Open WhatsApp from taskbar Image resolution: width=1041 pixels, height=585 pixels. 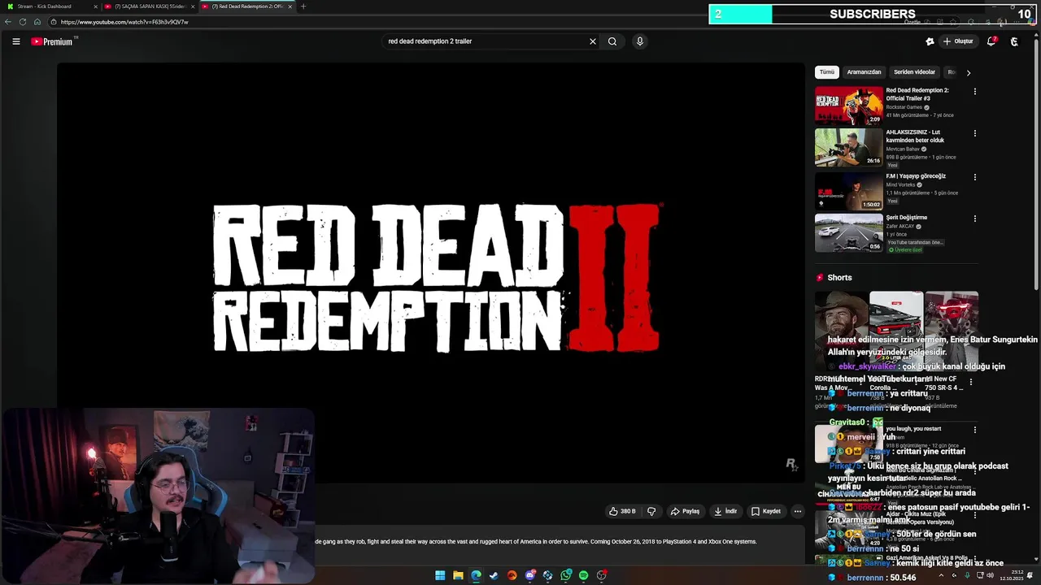click(x=565, y=575)
